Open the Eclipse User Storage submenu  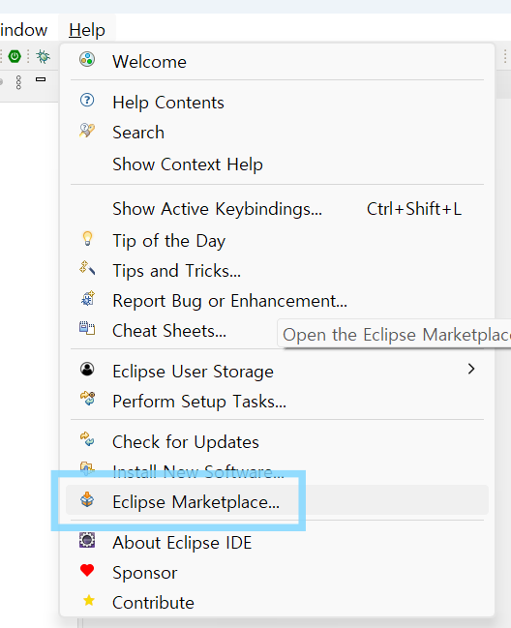click(x=277, y=372)
